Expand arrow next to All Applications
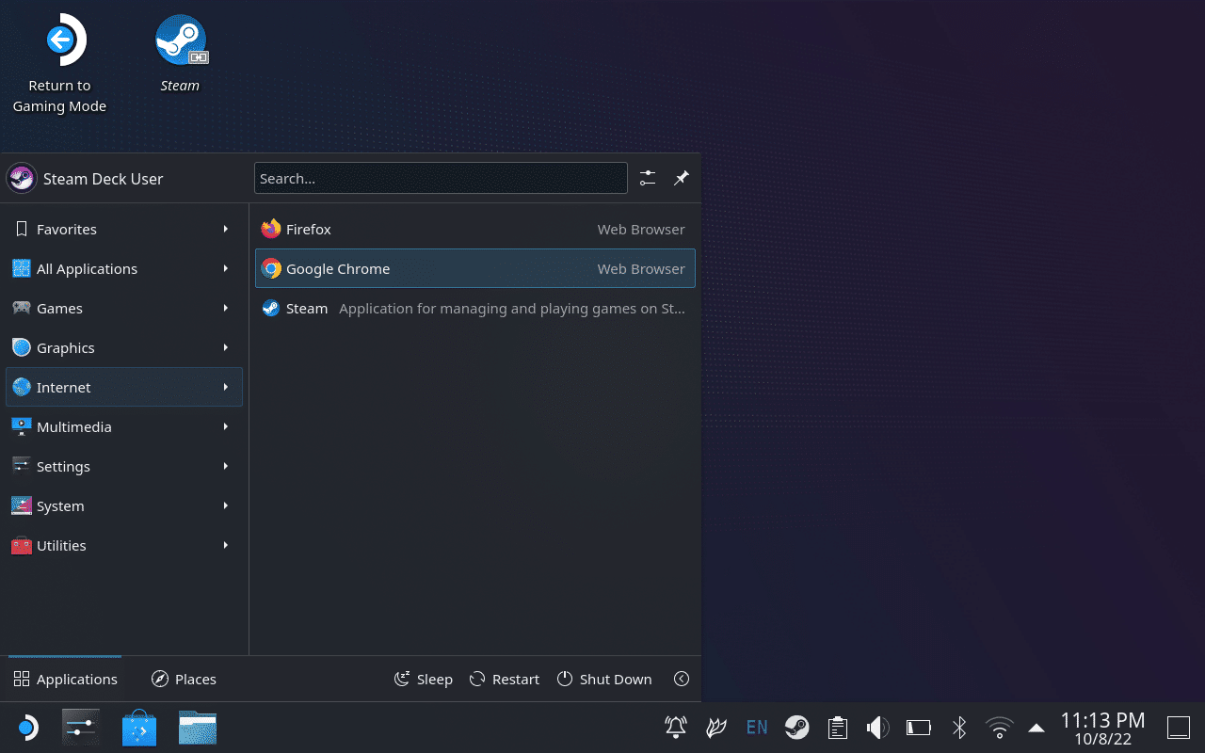The width and height of the screenshot is (1205, 753). tap(226, 268)
